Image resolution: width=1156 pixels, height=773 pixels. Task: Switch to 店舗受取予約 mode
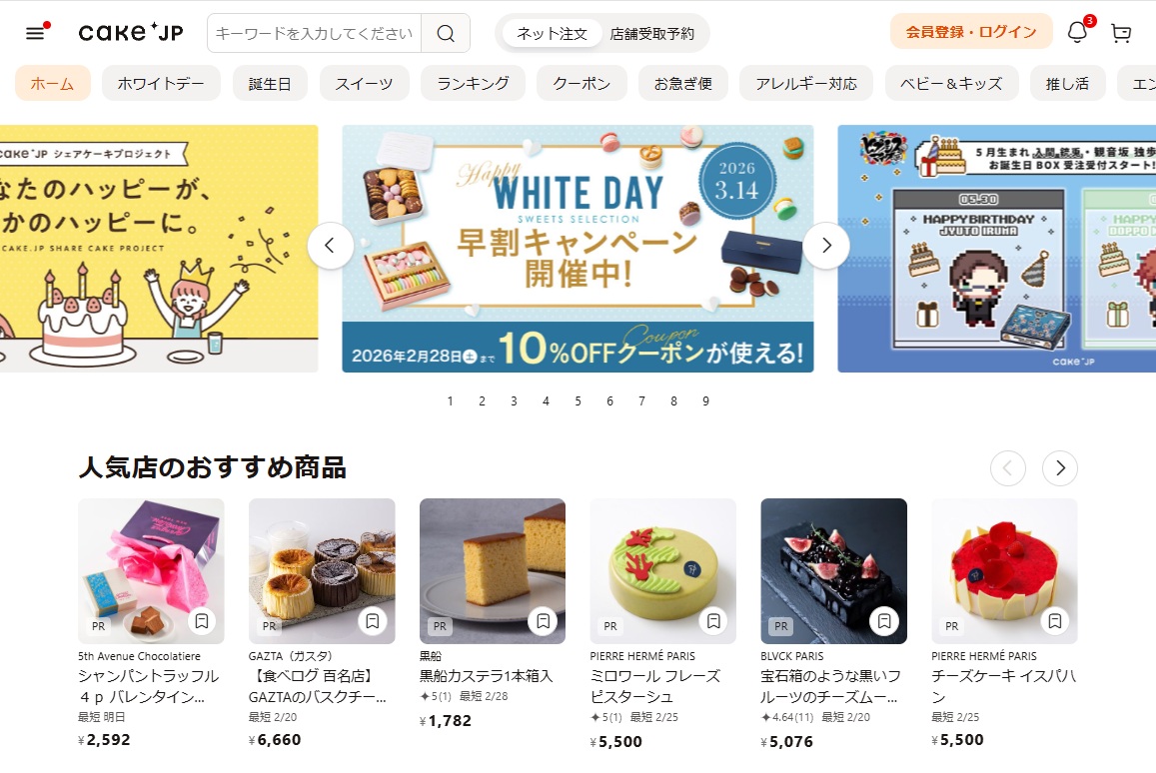(x=652, y=33)
